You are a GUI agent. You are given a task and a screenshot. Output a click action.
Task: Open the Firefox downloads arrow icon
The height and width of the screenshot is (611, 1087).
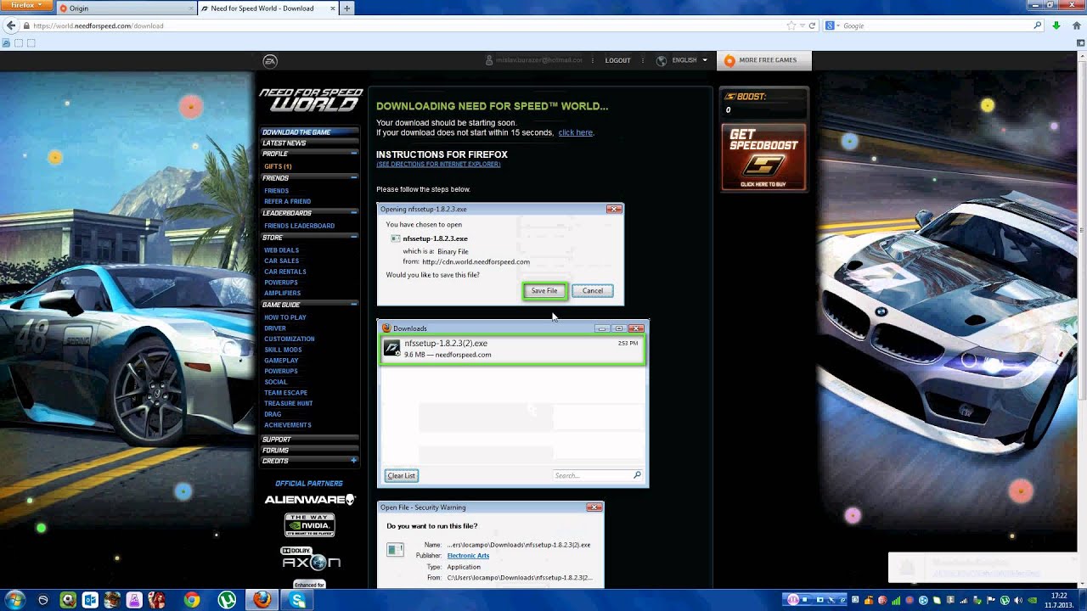pyautogui.click(x=1056, y=25)
